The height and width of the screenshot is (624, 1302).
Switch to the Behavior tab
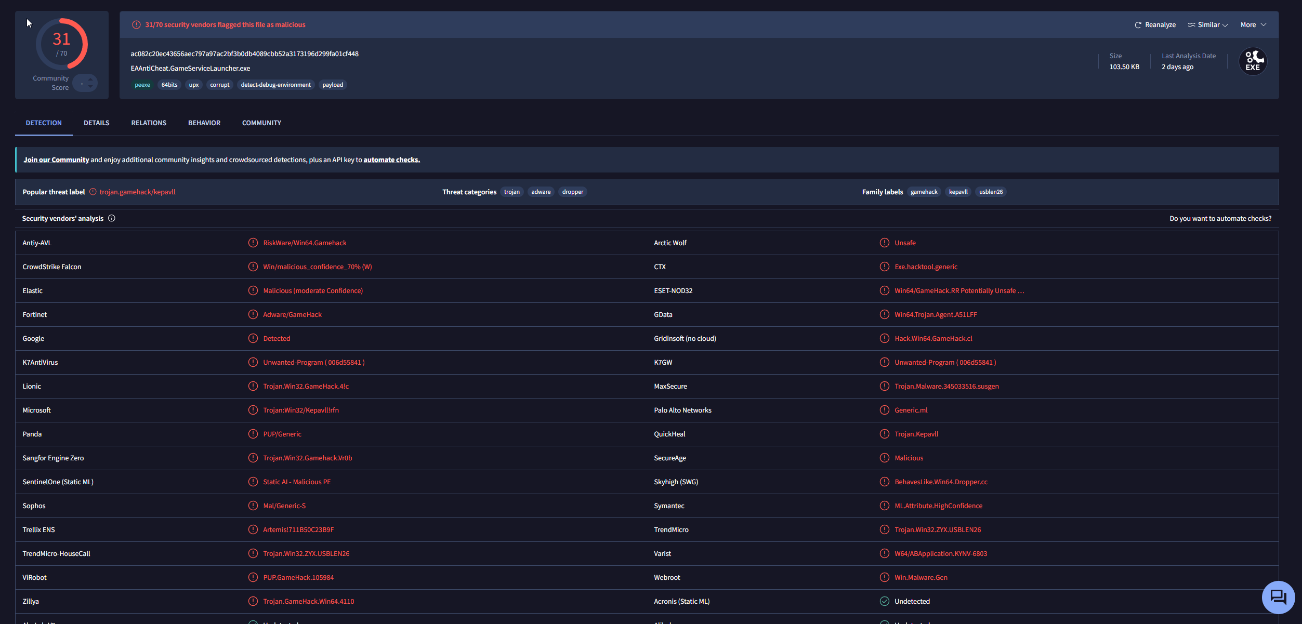204,123
